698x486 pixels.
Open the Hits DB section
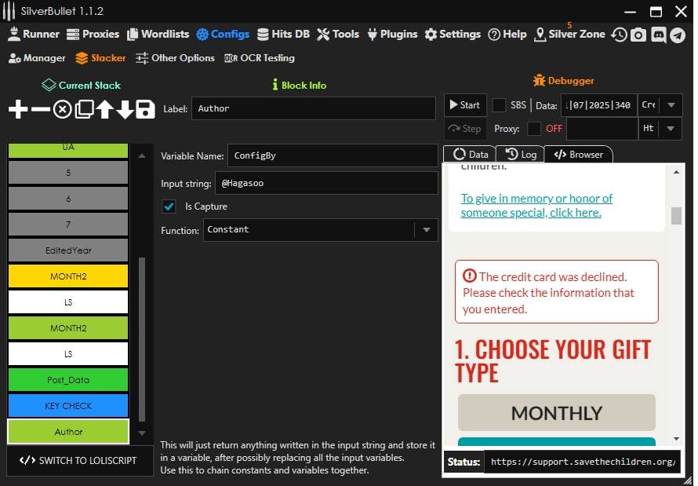(284, 34)
